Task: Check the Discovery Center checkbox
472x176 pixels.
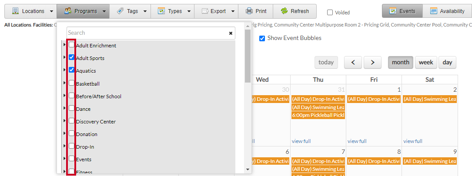Action: (x=71, y=121)
